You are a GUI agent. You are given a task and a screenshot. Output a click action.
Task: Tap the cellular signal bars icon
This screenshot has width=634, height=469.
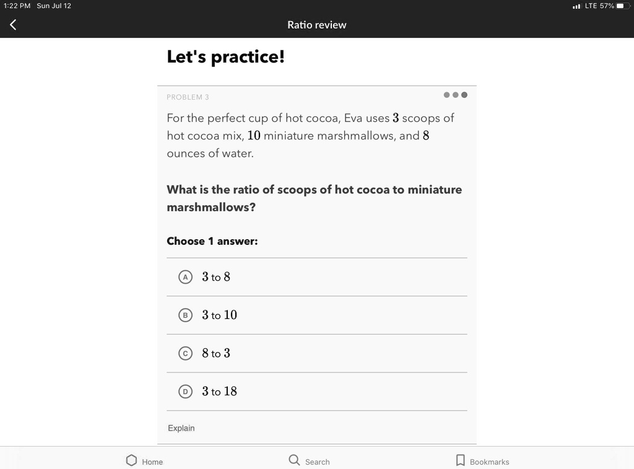click(x=578, y=6)
